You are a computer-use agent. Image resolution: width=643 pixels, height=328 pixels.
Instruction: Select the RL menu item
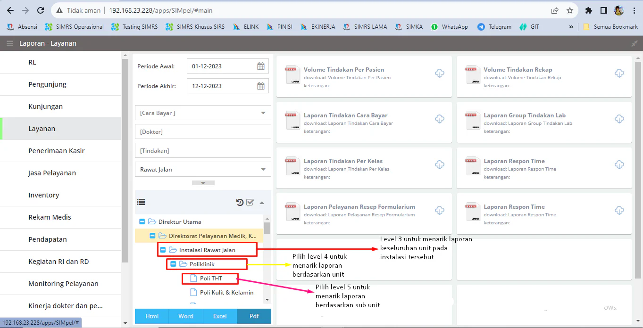point(60,62)
